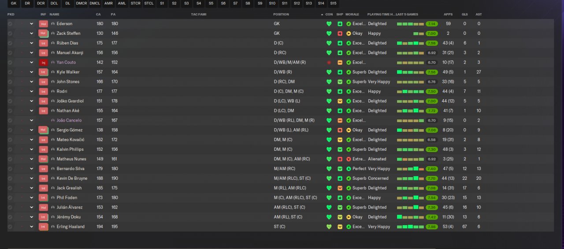This screenshot has height=249, width=564.
Task: Open Yan Couto's player name link
Action: (66, 63)
